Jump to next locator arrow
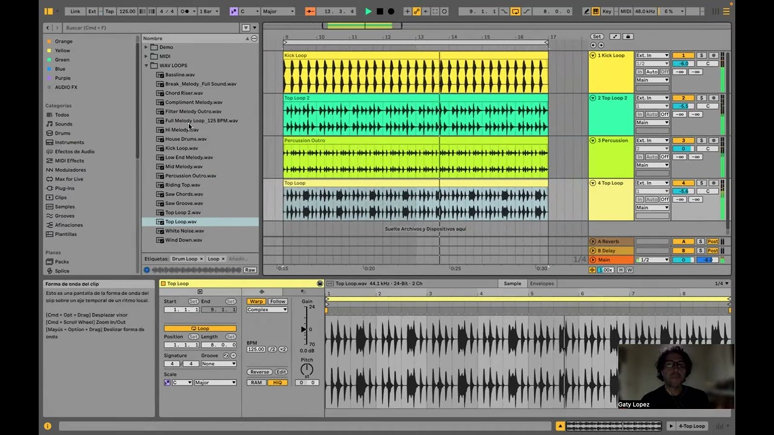Screen dimensions: 774x435 (x=600, y=45)
